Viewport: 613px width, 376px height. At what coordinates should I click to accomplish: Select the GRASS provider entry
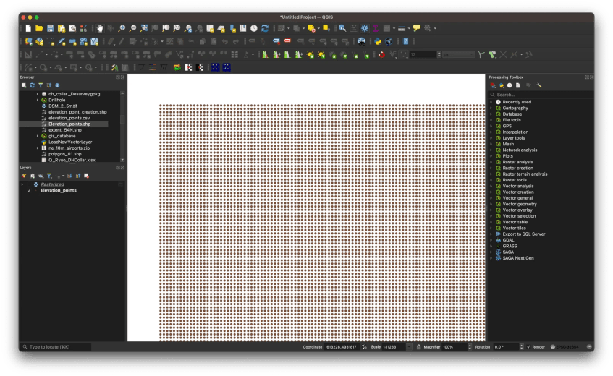pyautogui.click(x=510, y=246)
